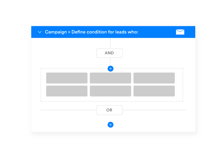Viewport: 224px width, 157px height.
Task: Add new group with plus icon below OR
Action: [110, 125]
